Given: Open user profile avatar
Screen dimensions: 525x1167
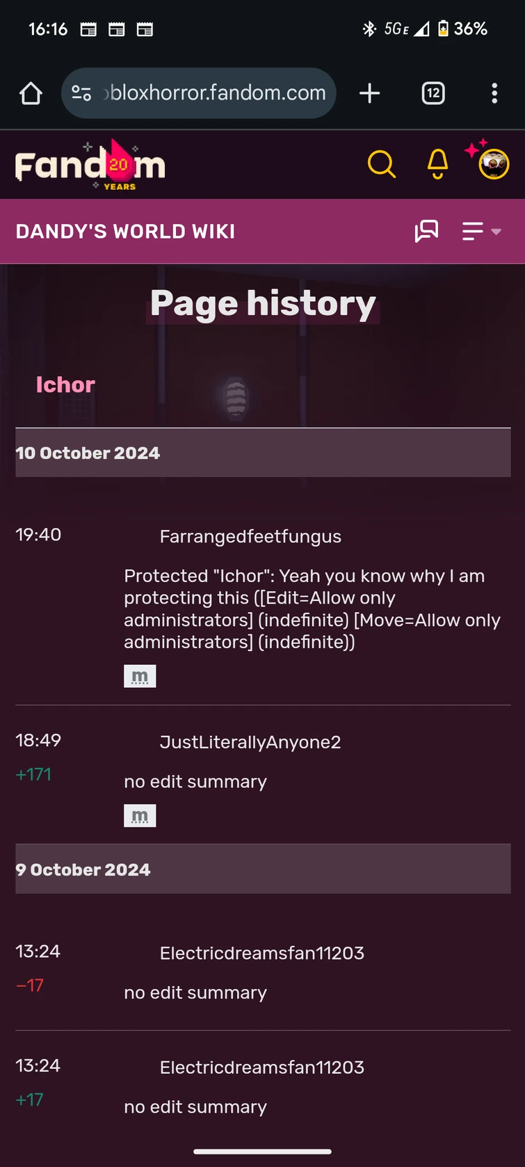Looking at the screenshot, I should tap(494, 165).
